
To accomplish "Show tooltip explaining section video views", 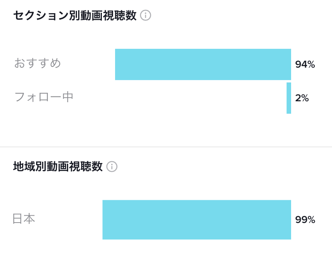I will tap(146, 16).
